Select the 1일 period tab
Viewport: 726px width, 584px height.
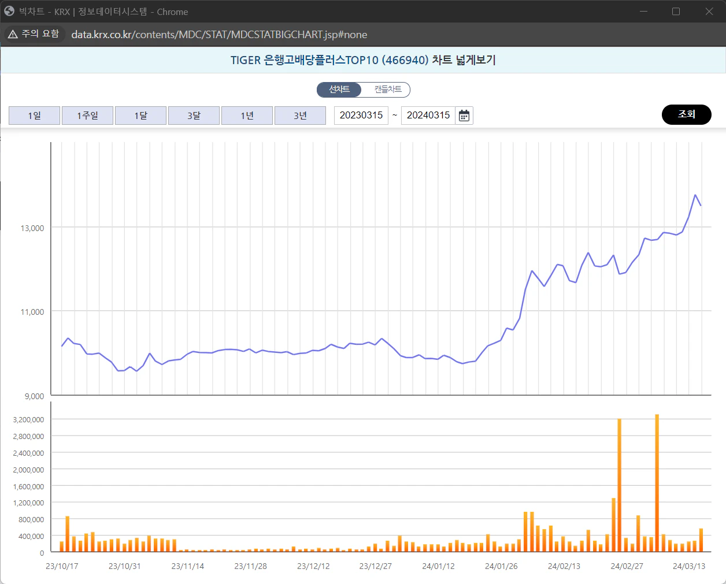34,116
